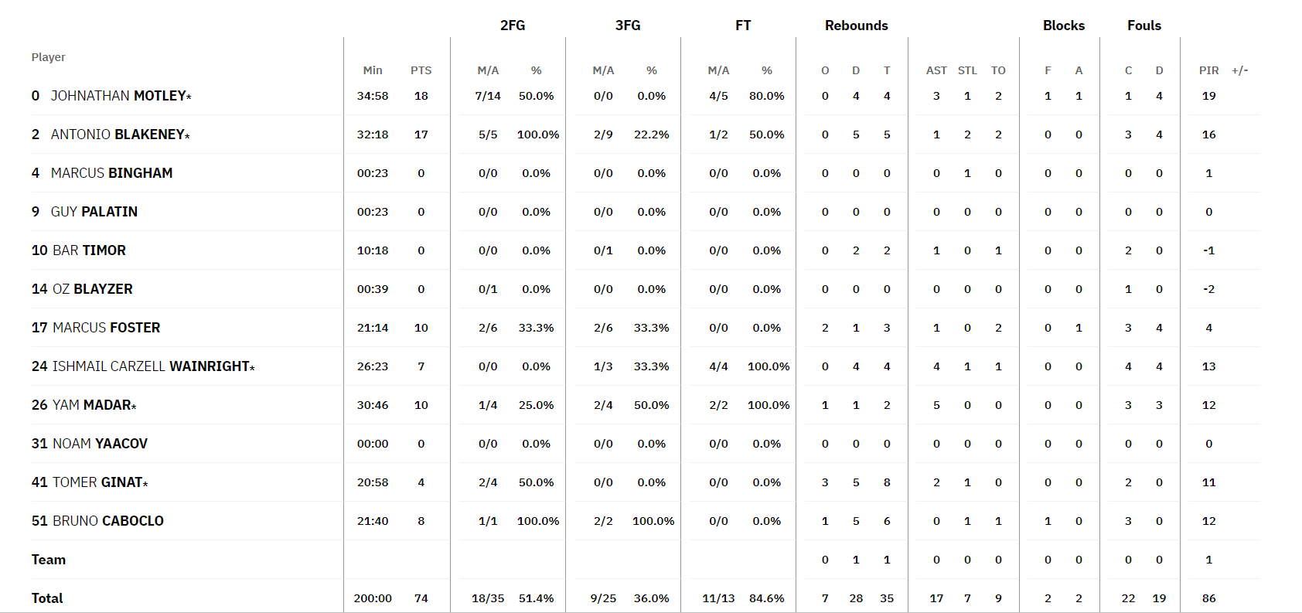Open Johnathan Motley player link
The width and height of the screenshot is (1302, 613).
click(x=120, y=96)
